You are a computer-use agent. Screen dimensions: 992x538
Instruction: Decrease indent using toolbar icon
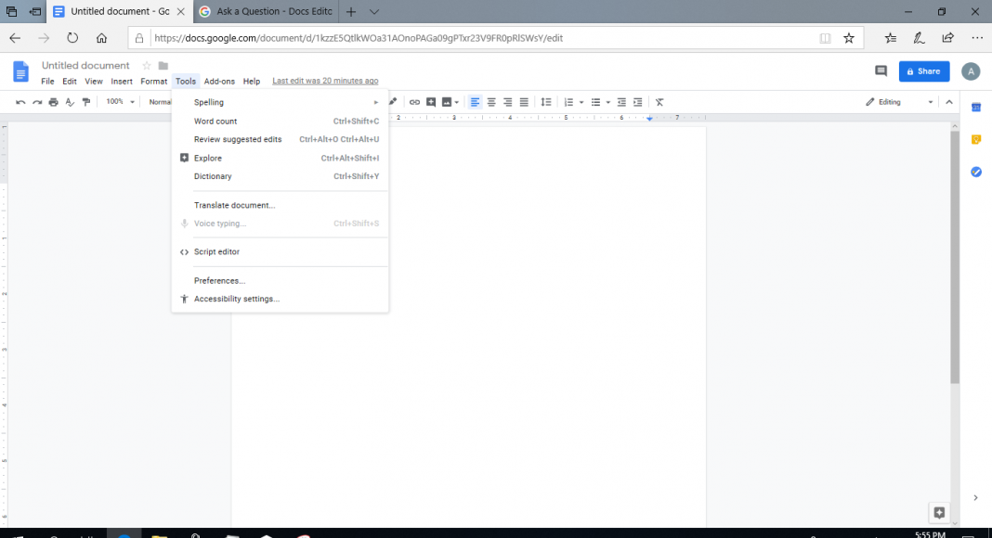coord(621,102)
